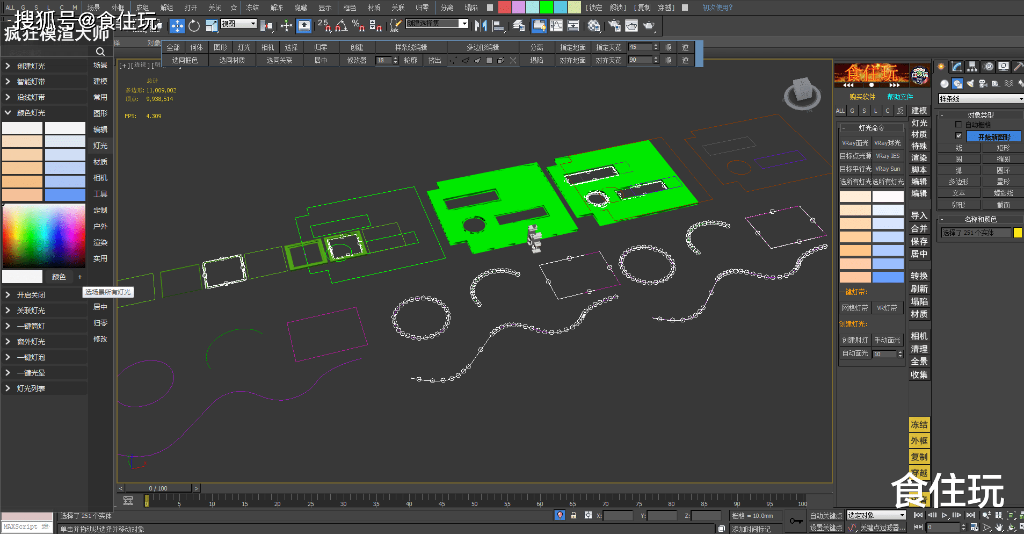Open the 帮助文件 link
This screenshot has height=534, width=1024.
(x=900, y=97)
